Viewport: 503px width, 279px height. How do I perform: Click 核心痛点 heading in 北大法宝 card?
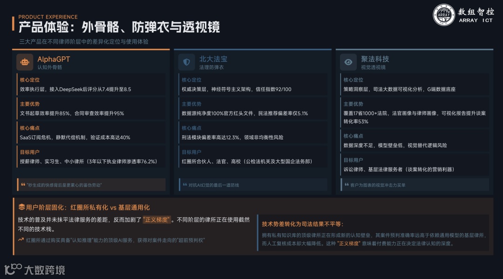191,128
